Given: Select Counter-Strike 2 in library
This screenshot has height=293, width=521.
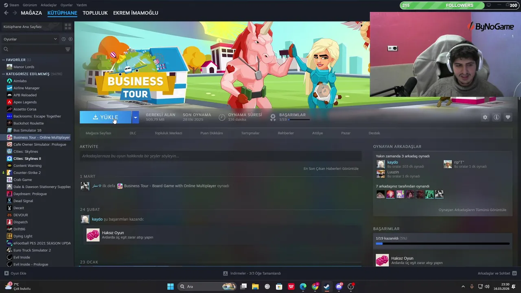Looking at the screenshot, I should coord(27,173).
